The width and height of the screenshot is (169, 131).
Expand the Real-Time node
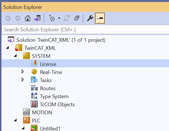[x=23, y=72]
